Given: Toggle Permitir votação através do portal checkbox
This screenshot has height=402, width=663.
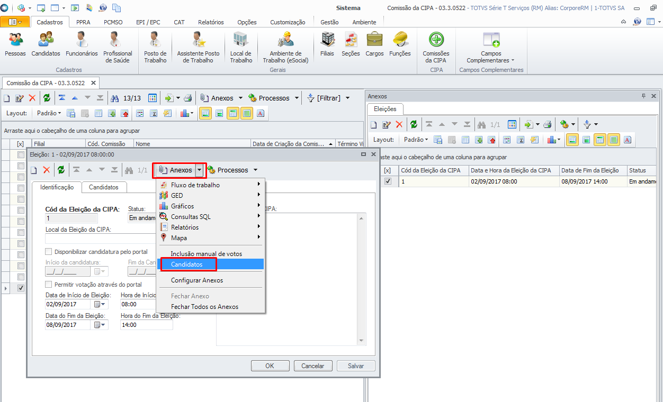Looking at the screenshot, I should (49, 285).
